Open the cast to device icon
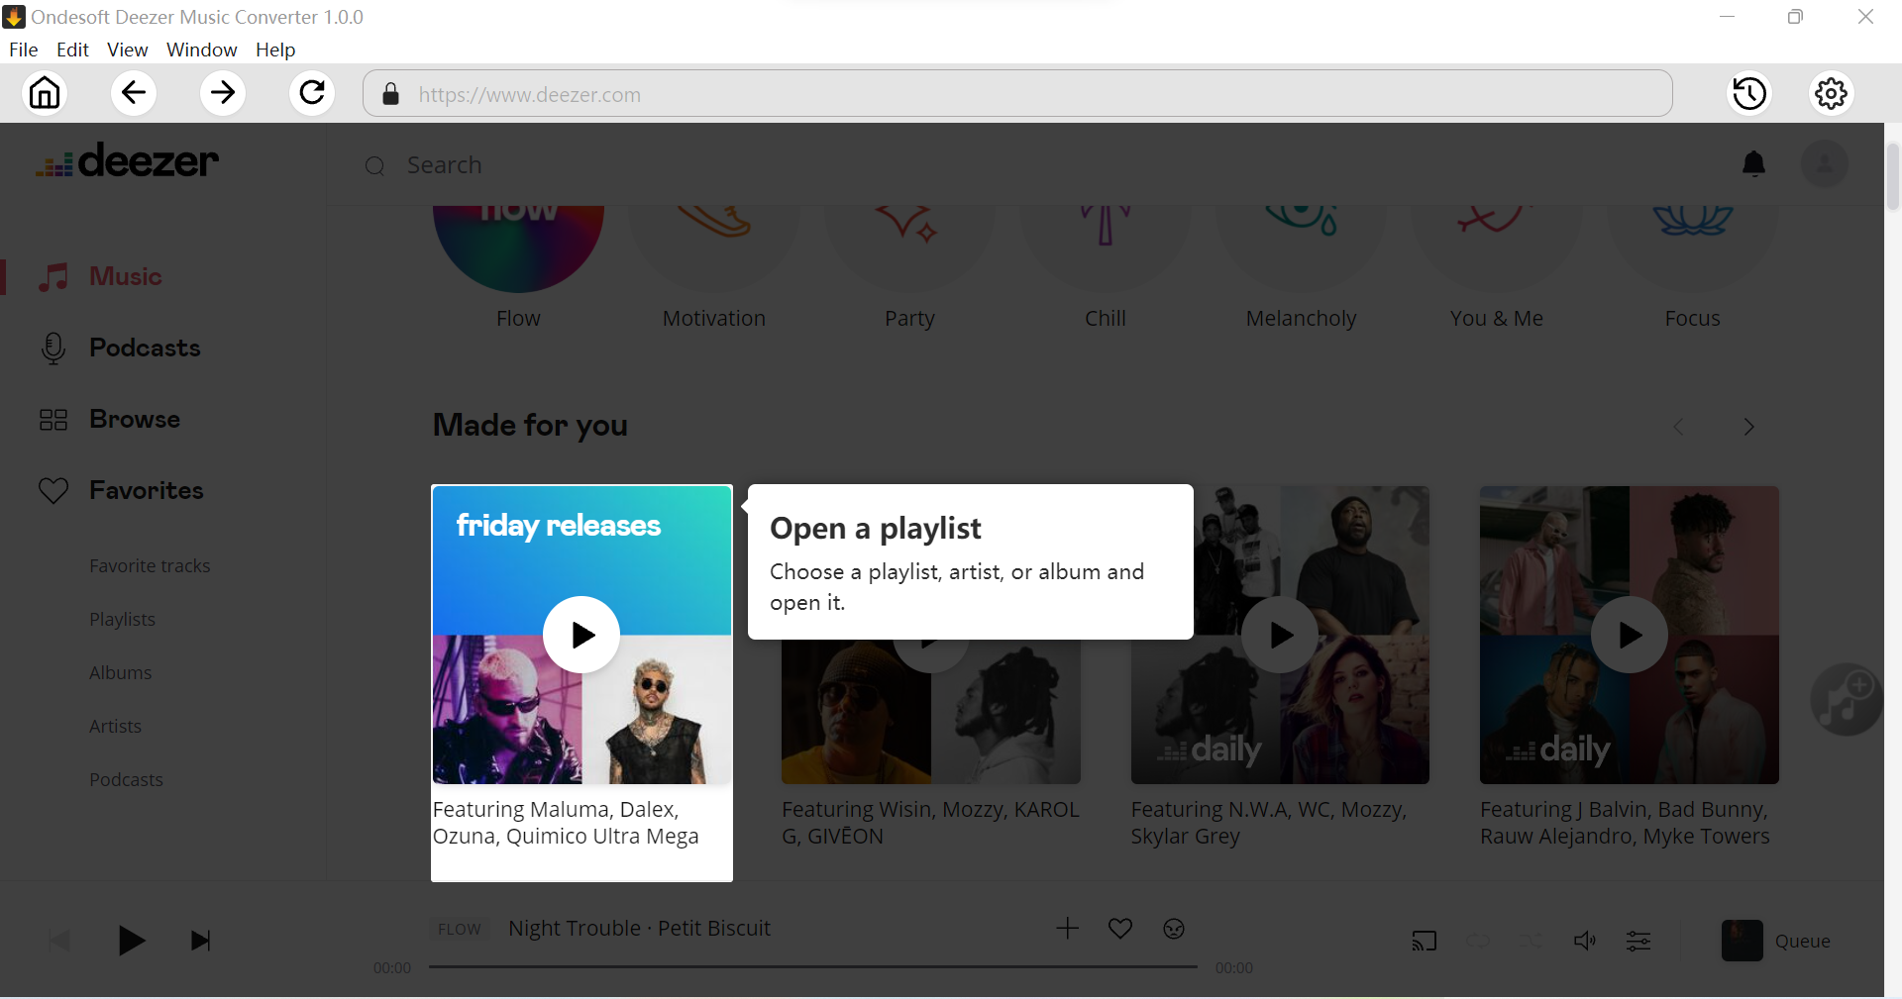This screenshot has height=999, width=1902. (1424, 941)
